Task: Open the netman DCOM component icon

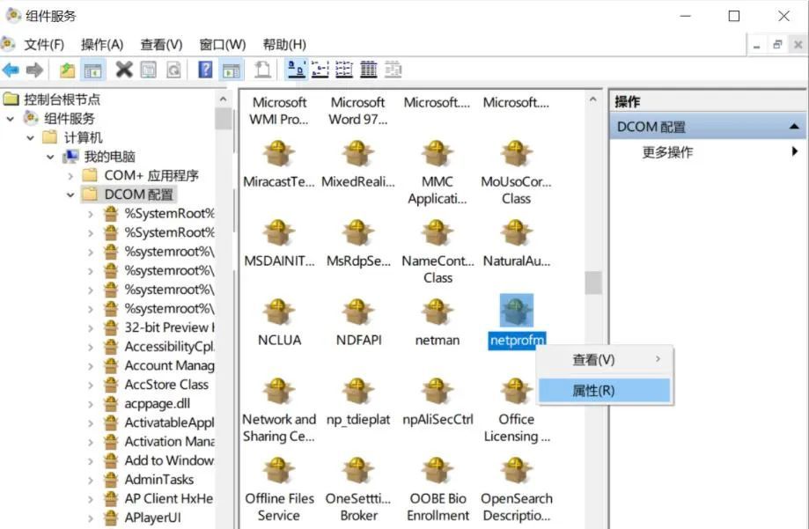Action: [x=438, y=312]
